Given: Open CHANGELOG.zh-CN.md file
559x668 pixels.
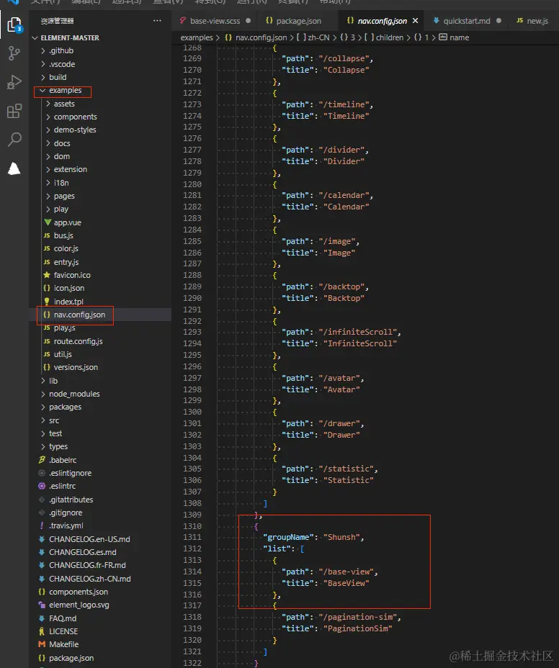Looking at the screenshot, I should point(89,579).
